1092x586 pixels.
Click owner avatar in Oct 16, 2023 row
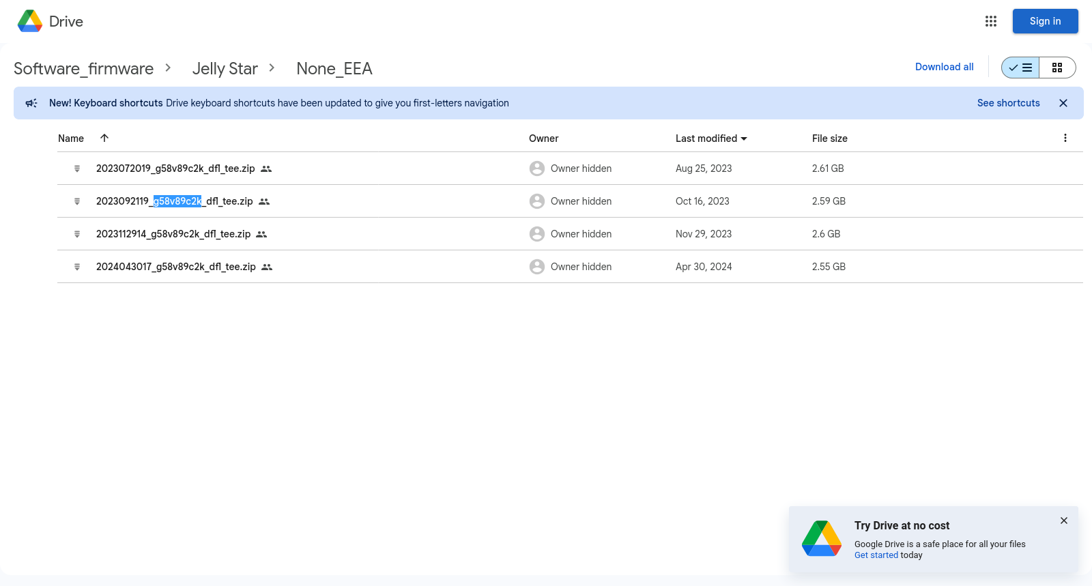click(x=537, y=201)
